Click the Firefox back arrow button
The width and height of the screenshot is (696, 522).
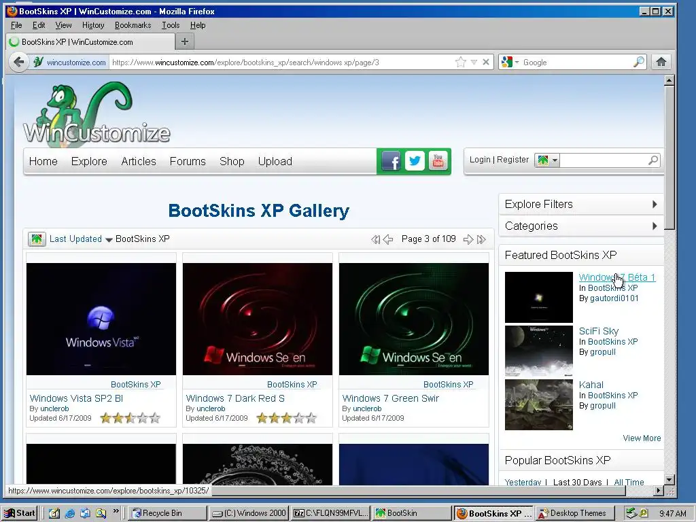click(18, 62)
